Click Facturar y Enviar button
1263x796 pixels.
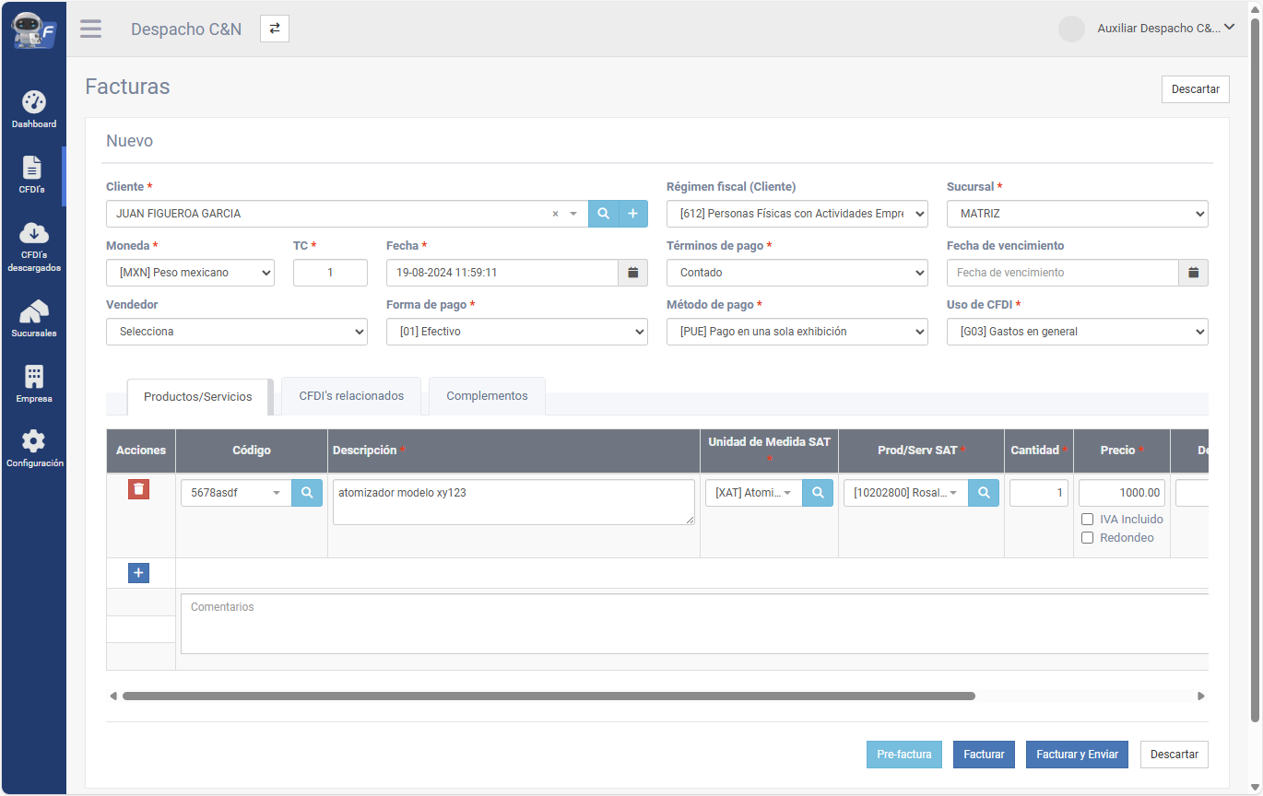coord(1077,755)
